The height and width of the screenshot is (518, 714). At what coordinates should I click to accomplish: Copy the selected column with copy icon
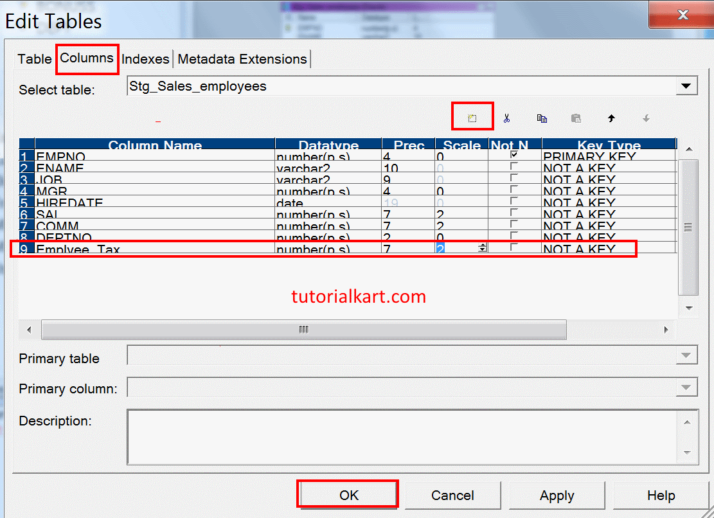click(542, 118)
